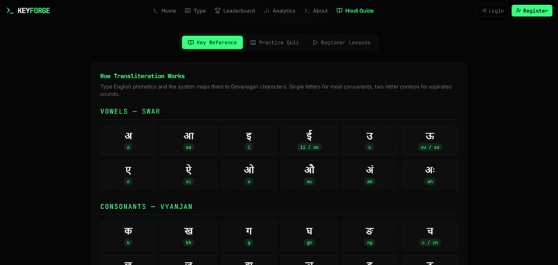This screenshot has width=558, height=265.
Task: View the Analytics page
Action: [280, 10]
